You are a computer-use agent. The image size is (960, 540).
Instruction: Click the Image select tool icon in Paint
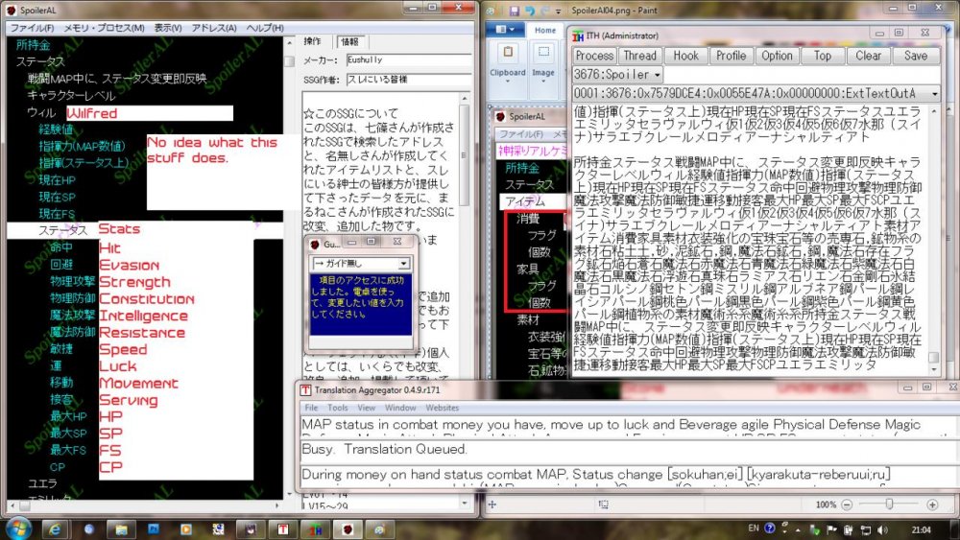543,53
